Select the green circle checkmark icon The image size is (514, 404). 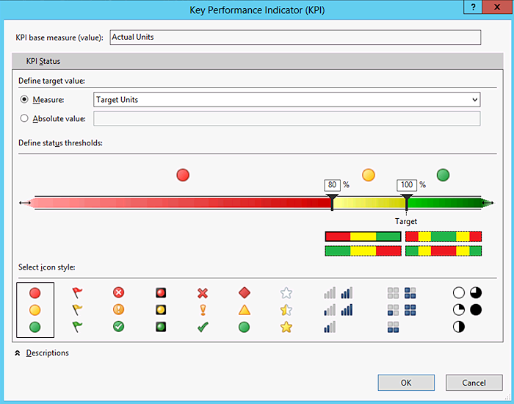(x=119, y=327)
